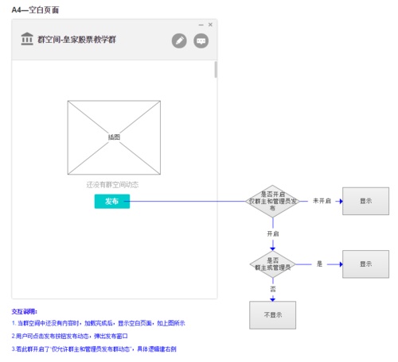Click the 是否群主或管理员 decision diamond

(x=272, y=264)
